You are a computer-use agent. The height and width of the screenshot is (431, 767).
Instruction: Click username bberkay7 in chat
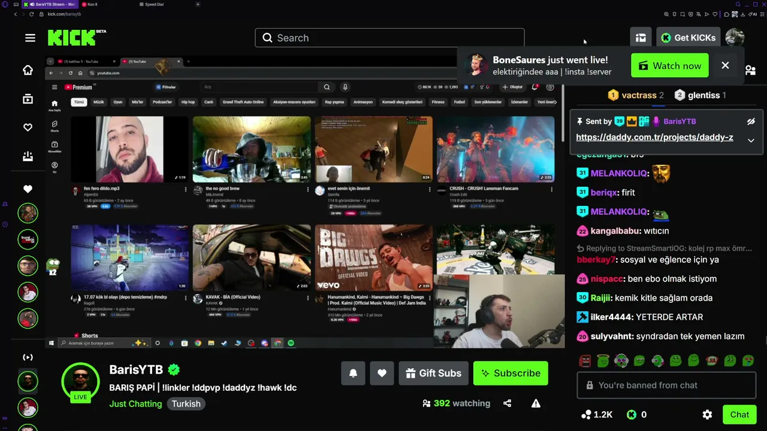coord(596,260)
